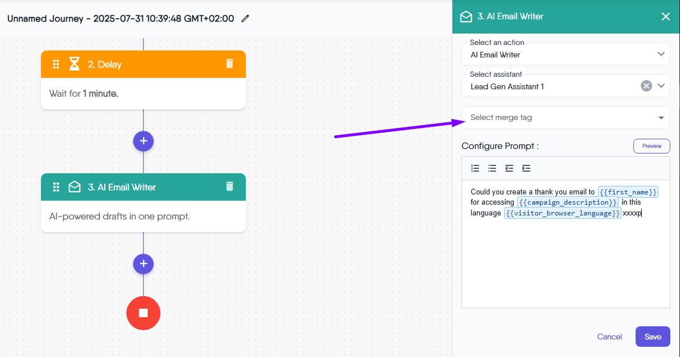The height and width of the screenshot is (357, 680).
Task: Apply numbered list formatting in prompt editor
Action: [475, 168]
